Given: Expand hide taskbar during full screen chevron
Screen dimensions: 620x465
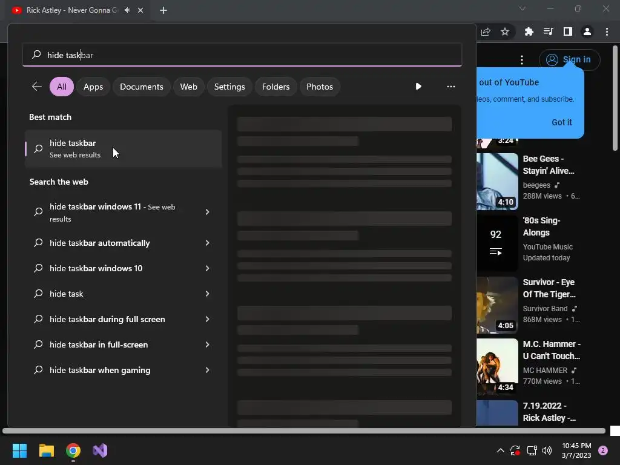Looking at the screenshot, I should (207, 319).
